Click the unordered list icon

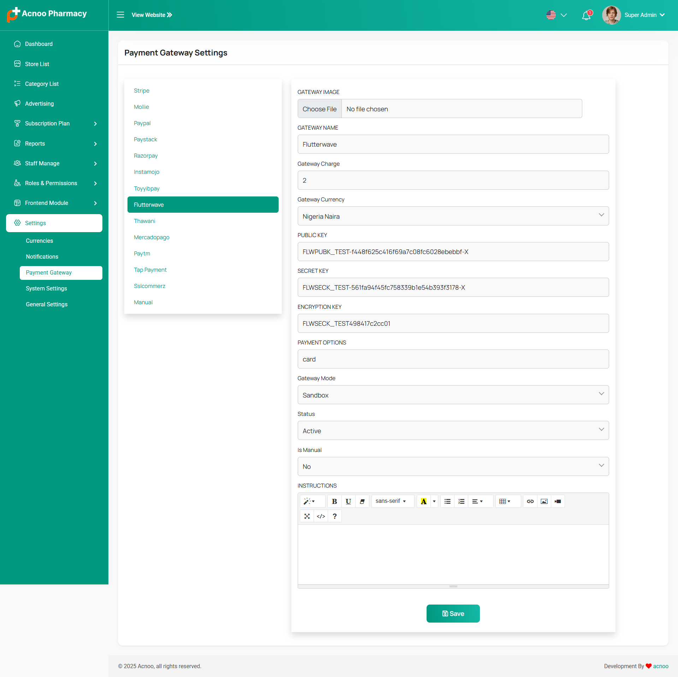[447, 501]
